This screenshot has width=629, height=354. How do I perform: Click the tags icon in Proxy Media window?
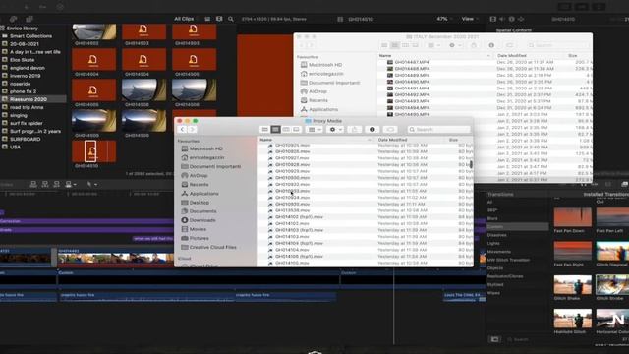coord(390,129)
